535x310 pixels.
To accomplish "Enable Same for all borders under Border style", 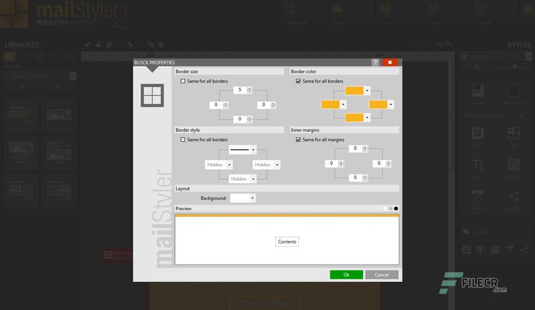I will (183, 140).
